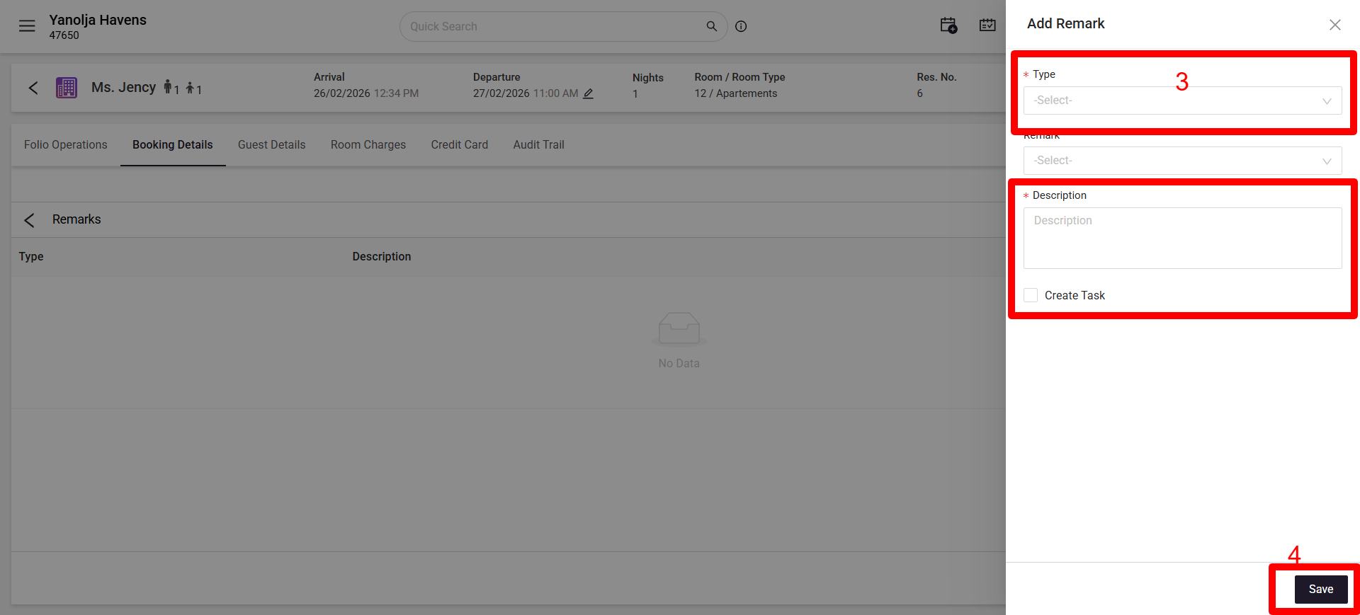Open the hamburger navigation menu
The width and height of the screenshot is (1360, 615).
pos(27,26)
